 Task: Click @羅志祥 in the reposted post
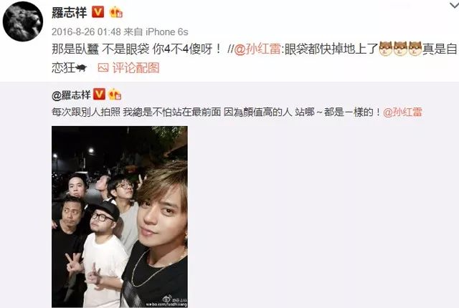(x=71, y=95)
